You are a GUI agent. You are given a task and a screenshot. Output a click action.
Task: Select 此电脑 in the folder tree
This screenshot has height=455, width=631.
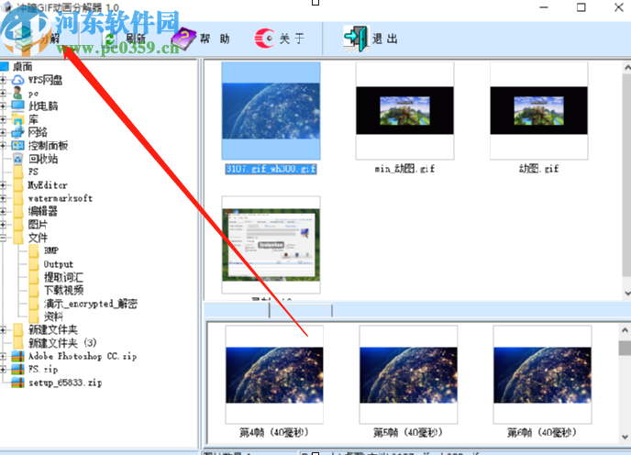(x=43, y=105)
